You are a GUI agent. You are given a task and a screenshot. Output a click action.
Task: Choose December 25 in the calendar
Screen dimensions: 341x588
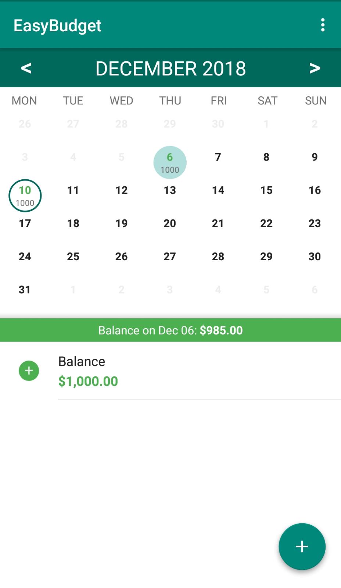coord(73,257)
